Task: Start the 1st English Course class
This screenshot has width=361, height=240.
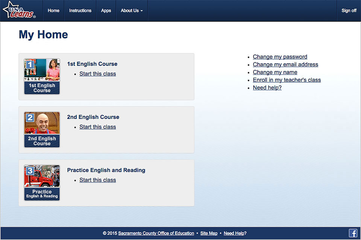Action: [x=97, y=74]
